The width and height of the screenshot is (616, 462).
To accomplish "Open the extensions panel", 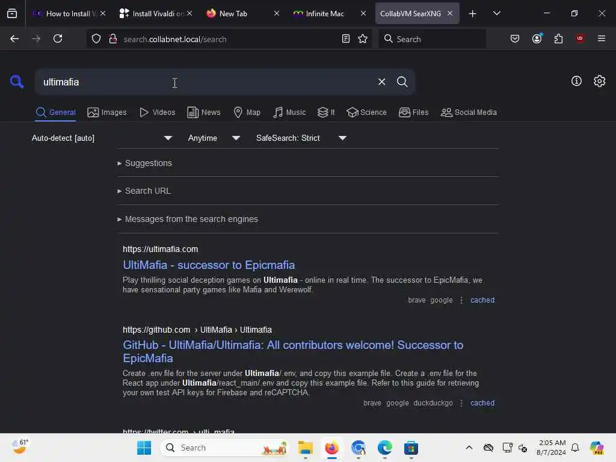I will coord(558,38).
